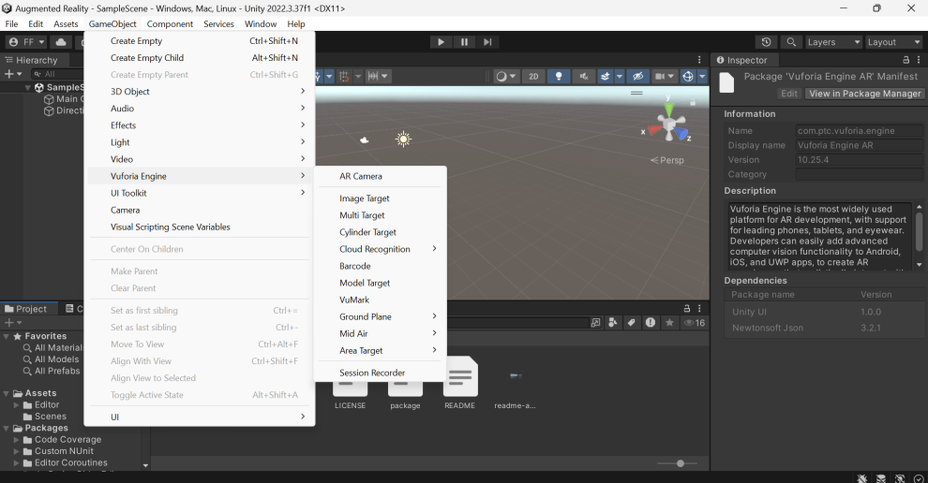The height and width of the screenshot is (483, 928).
Task: Click the cloud services icon in toolbar
Action: pos(61,42)
